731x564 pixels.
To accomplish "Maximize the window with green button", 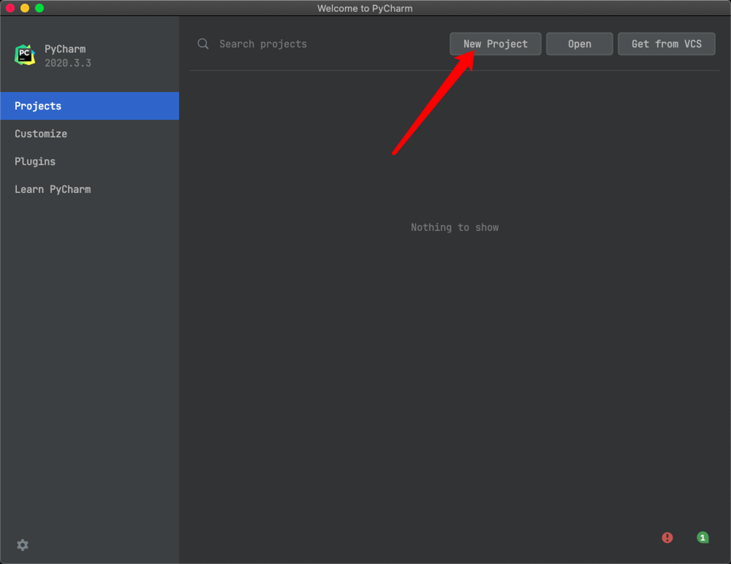I will (x=39, y=8).
